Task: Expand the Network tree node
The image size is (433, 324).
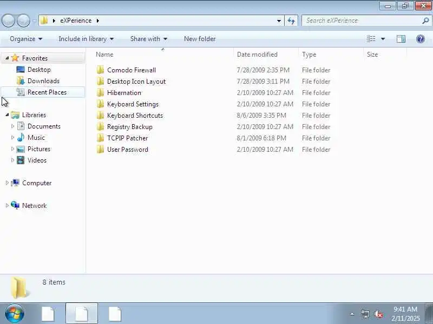Action: (7, 205)
